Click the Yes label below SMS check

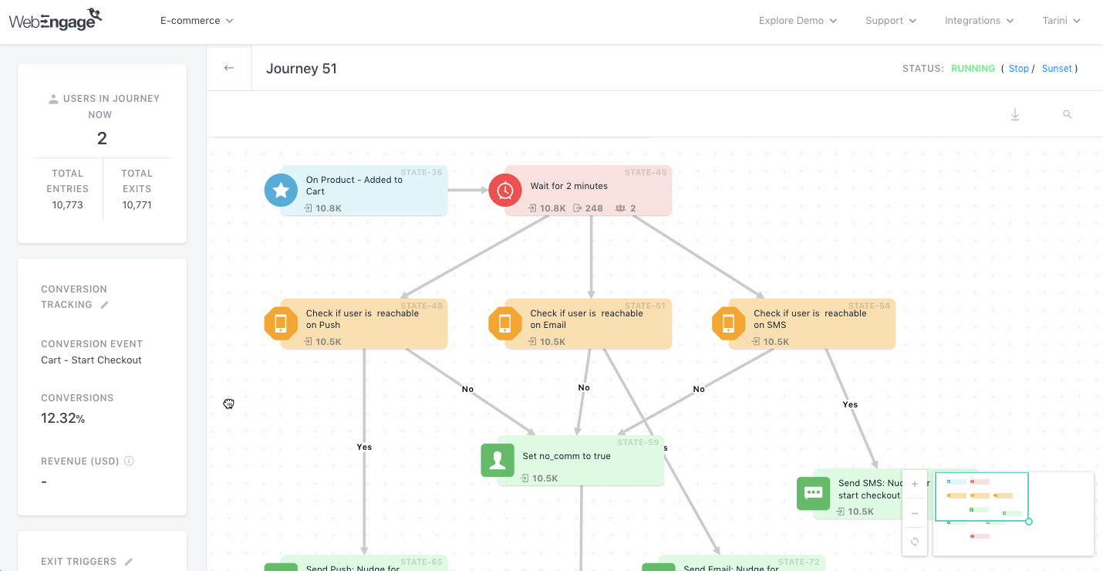pyautogui.click(x=850, y=404)
